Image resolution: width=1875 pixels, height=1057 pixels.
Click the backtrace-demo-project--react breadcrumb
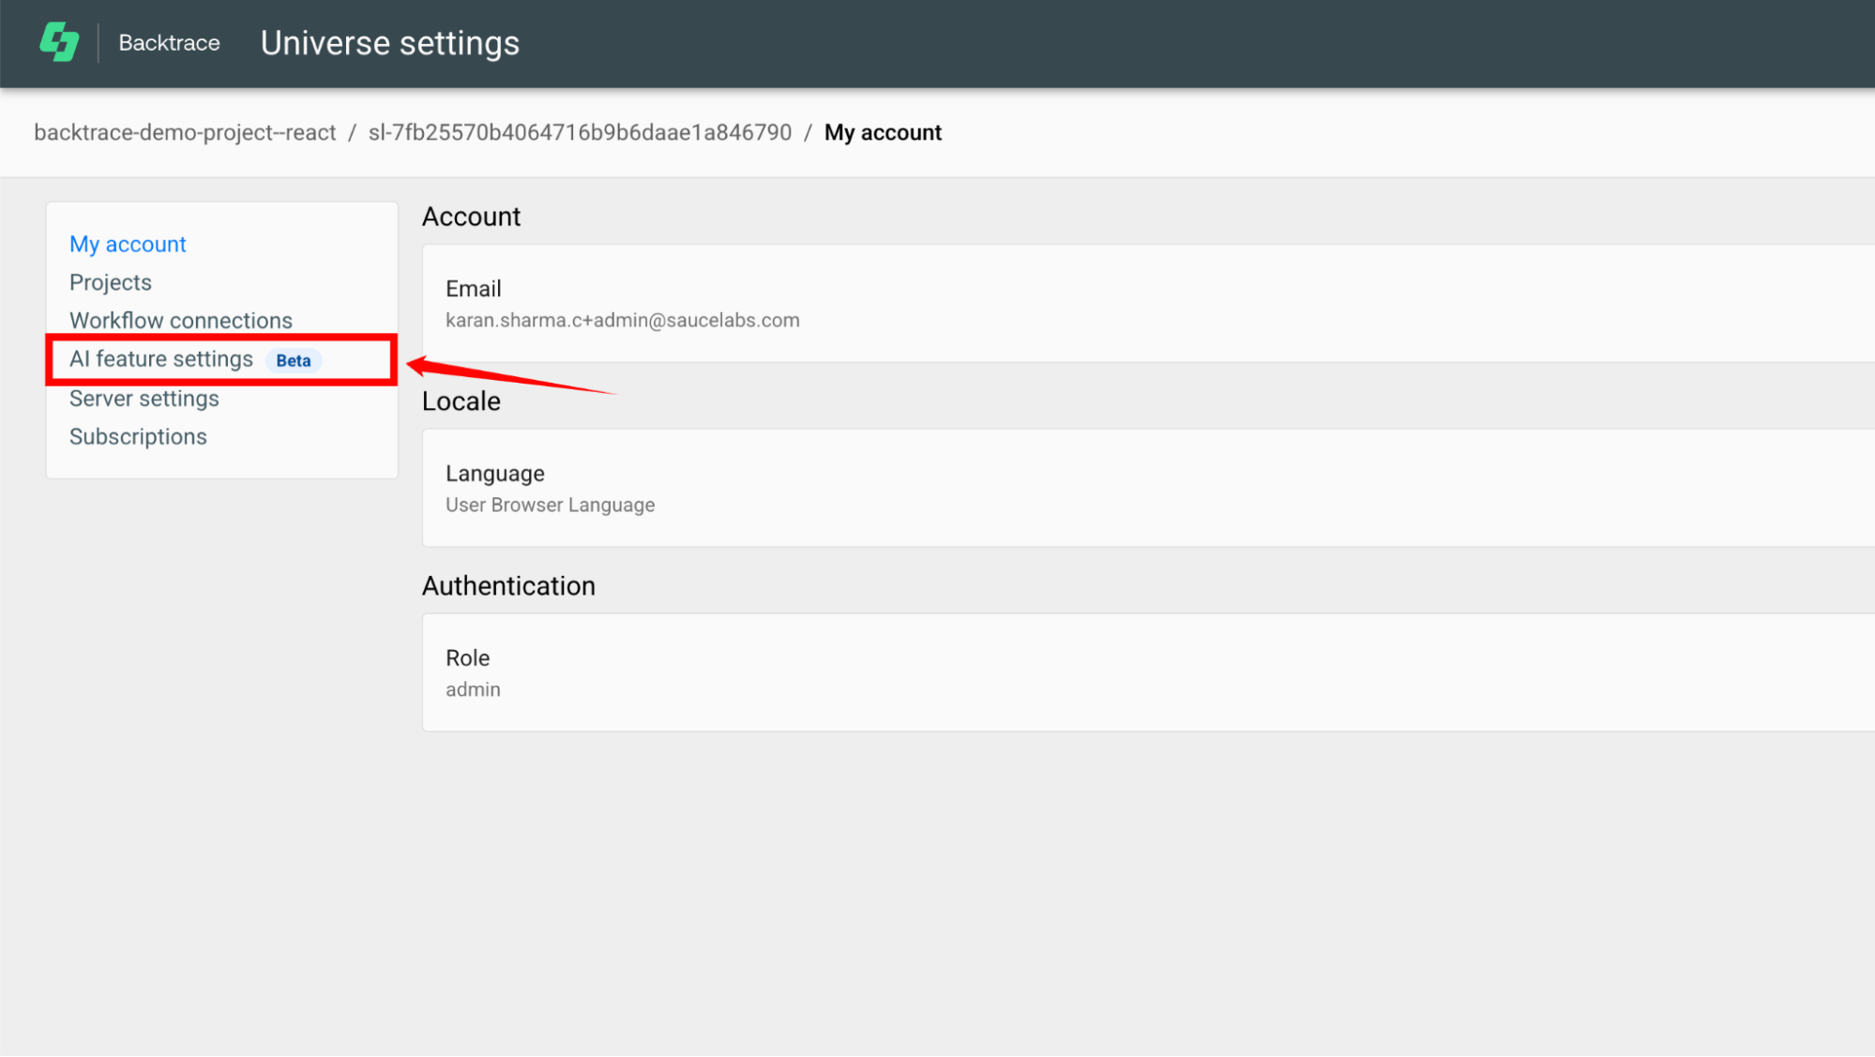tap(185, 132)
